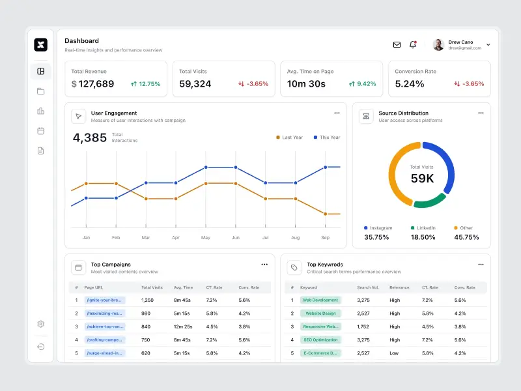Open settings gear in sidebar
The image size is (521, 391).
pyautogui.click(x=40, y=324)
